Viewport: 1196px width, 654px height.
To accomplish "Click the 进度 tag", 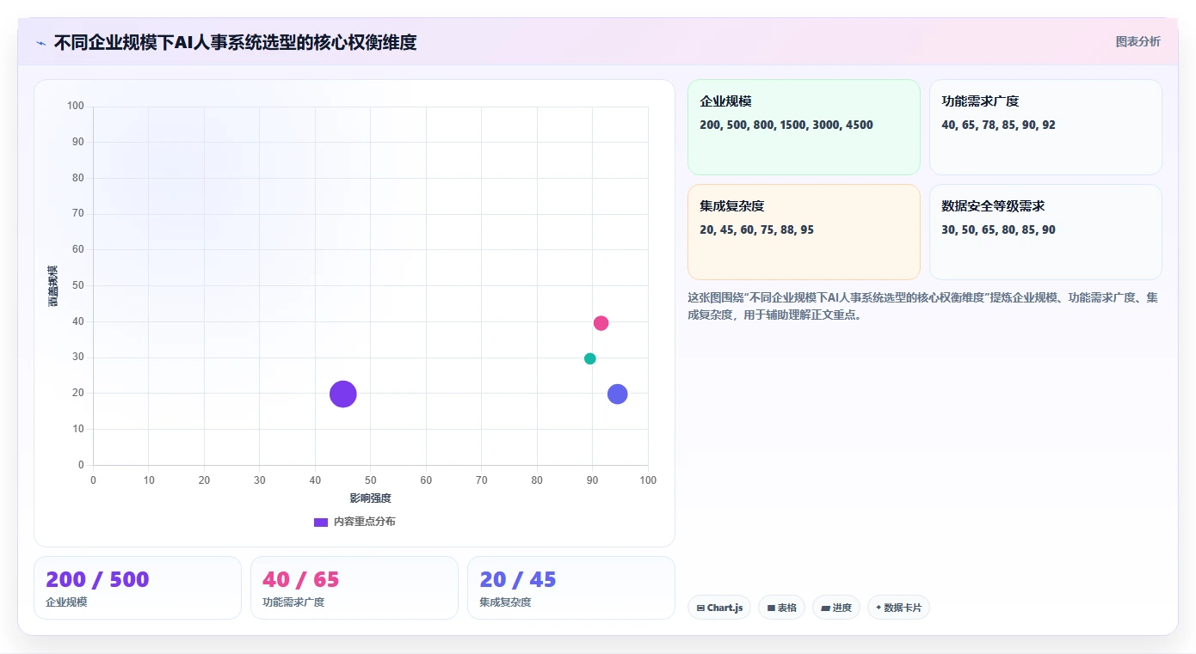I will tap(836, 608).
